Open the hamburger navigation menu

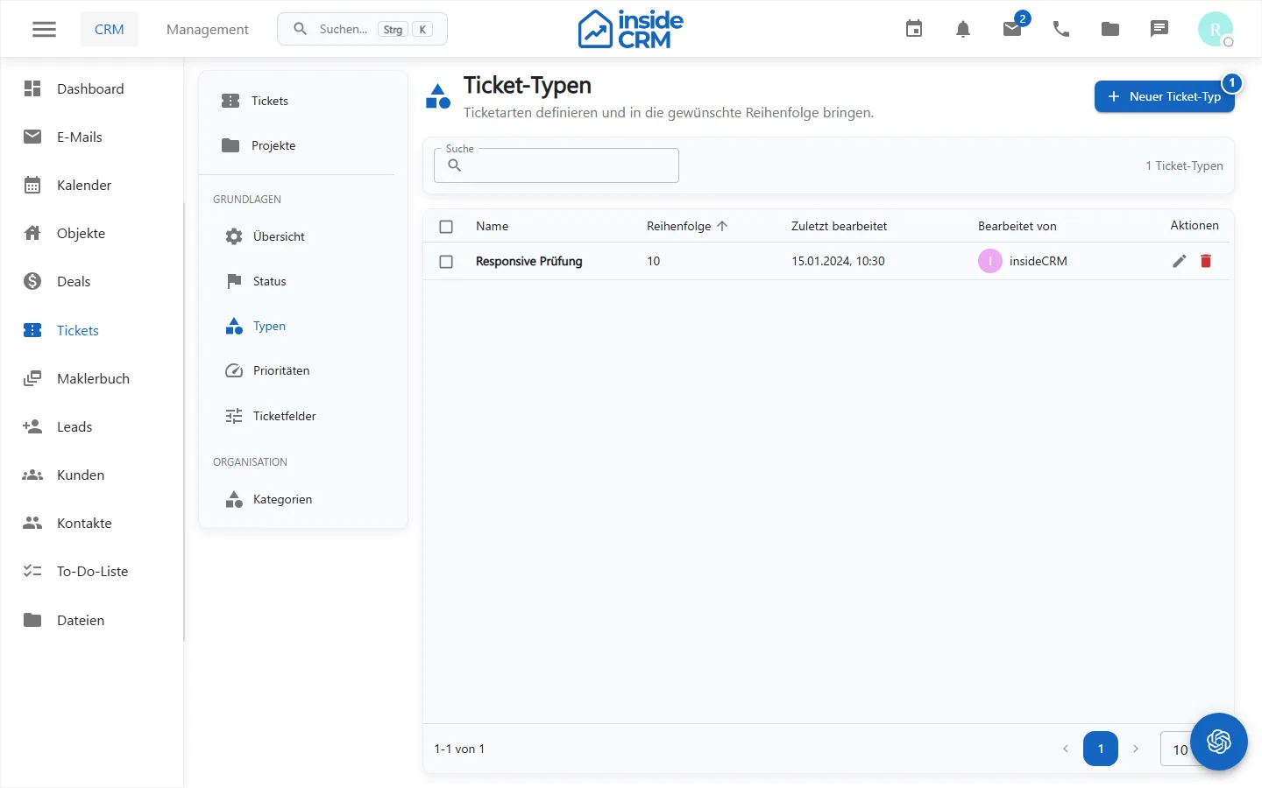pos(44,29)
